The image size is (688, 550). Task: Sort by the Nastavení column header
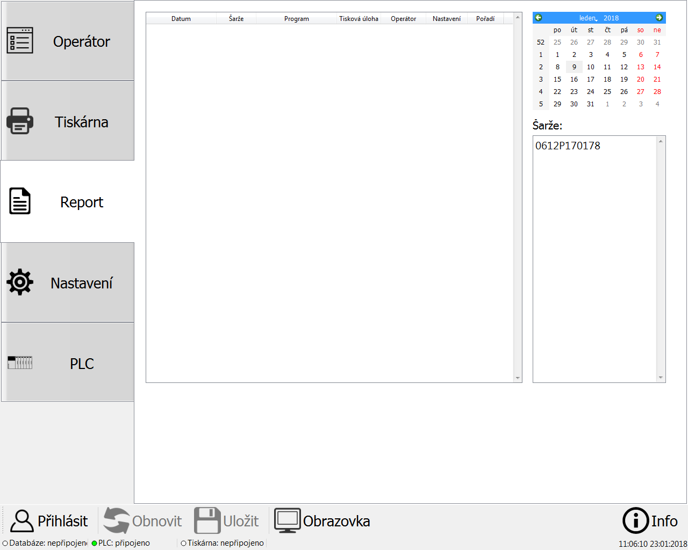[447, 19]
